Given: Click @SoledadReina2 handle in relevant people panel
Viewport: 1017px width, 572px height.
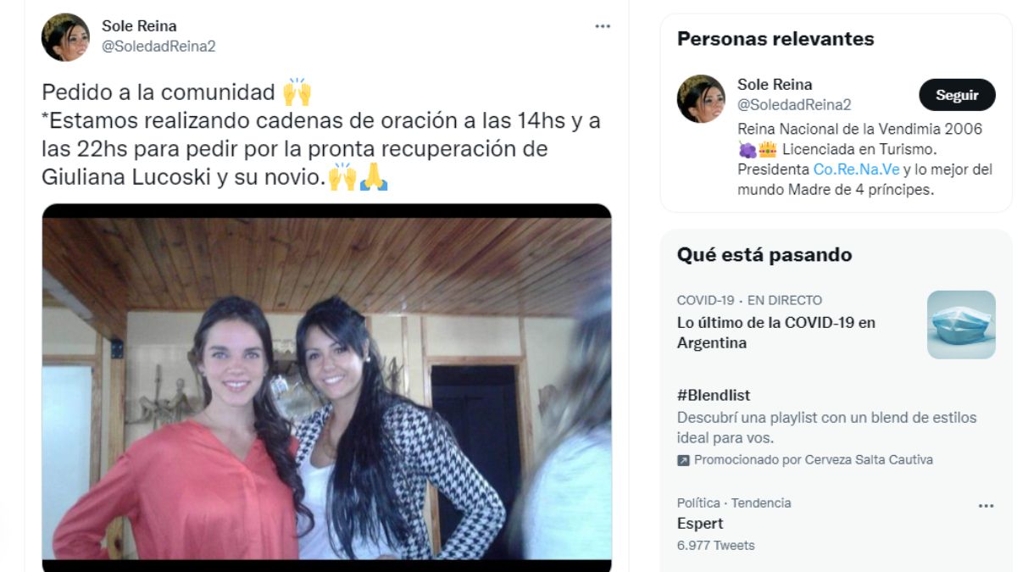Looking at the screenshot, I should (794, 104).
